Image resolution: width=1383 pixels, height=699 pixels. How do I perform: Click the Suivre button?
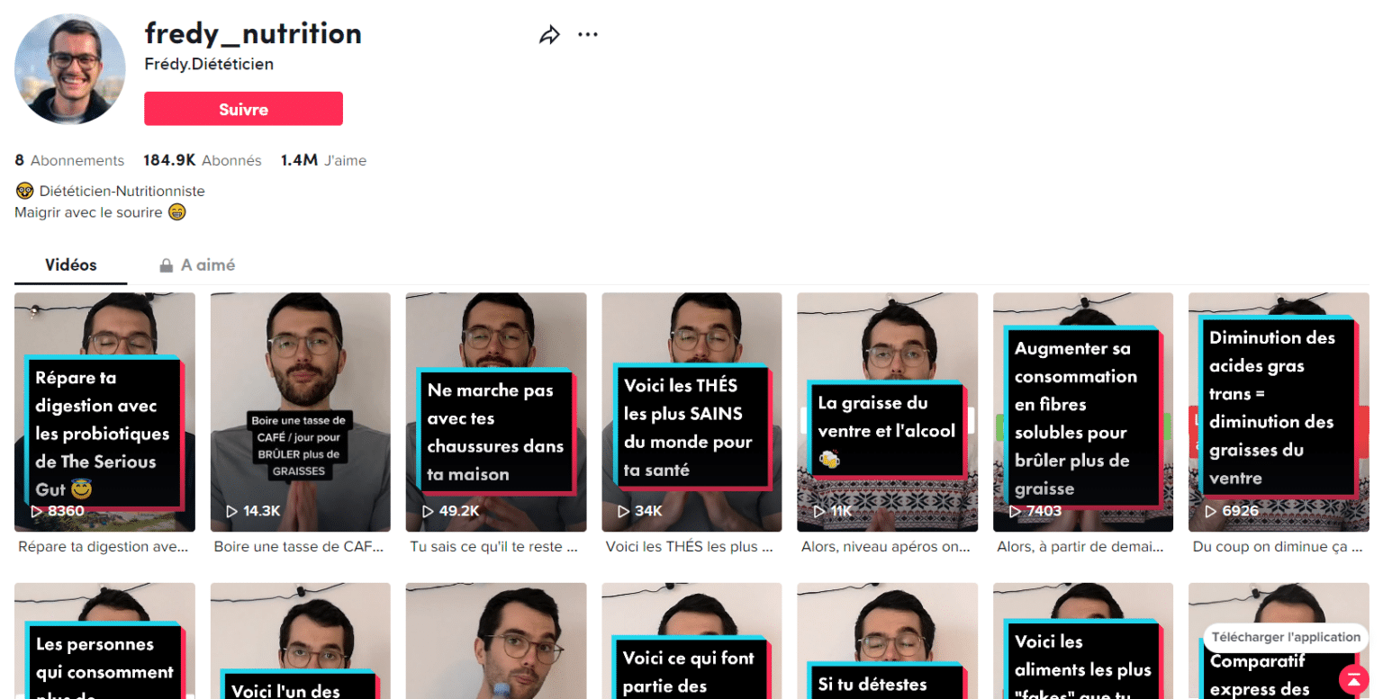pos(243,108)
